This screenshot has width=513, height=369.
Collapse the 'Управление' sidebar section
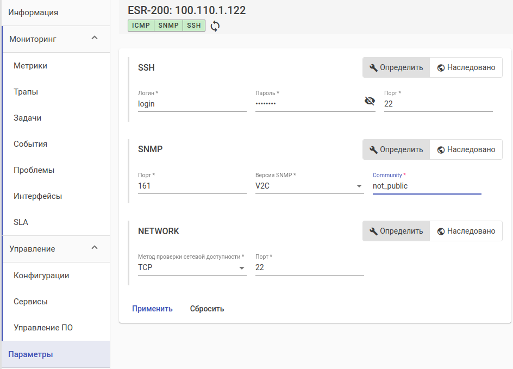tap(95, 248)
